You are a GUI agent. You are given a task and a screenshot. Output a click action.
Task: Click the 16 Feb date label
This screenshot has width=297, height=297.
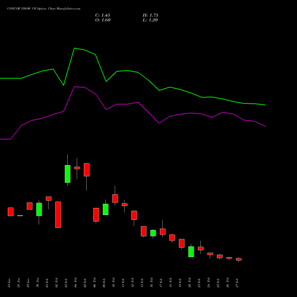pyautogui.click(x=151, y=283)
